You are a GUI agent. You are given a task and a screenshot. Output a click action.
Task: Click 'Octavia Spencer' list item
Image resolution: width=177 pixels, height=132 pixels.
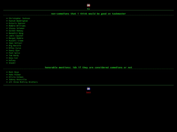(17, 23)
